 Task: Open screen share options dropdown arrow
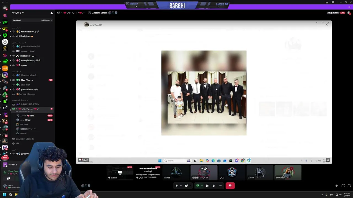pos(202,186)
